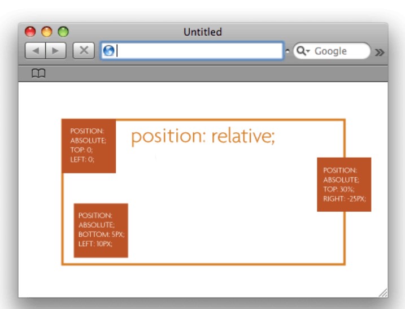Focus the address bar field
The image size is (405, 309).
(x=192, y=51)
